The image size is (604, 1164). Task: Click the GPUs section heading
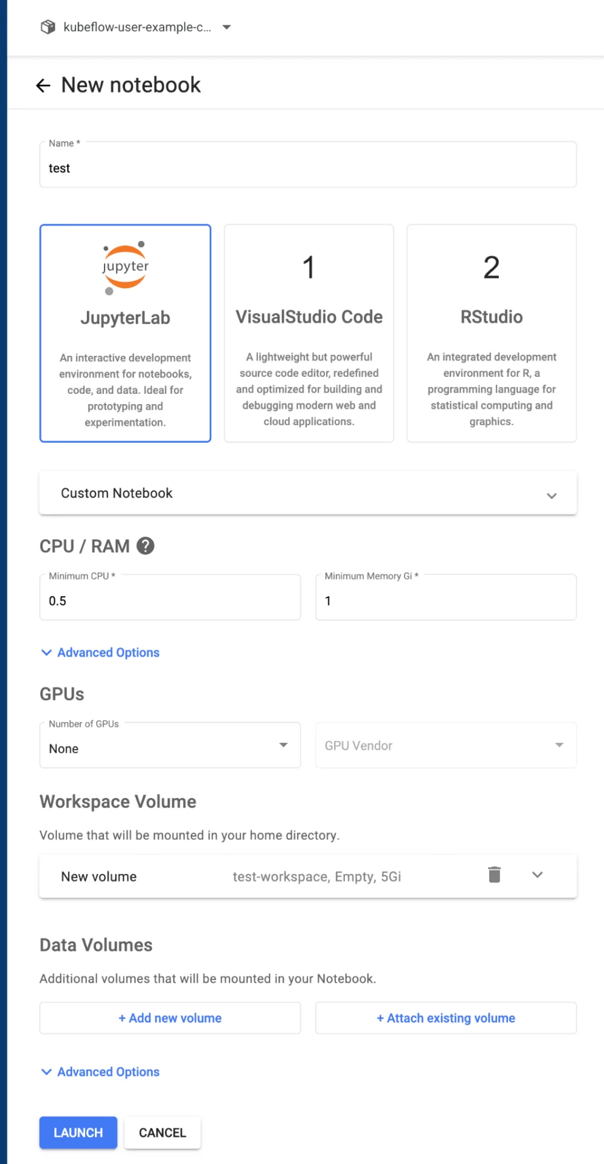point(62,694)
